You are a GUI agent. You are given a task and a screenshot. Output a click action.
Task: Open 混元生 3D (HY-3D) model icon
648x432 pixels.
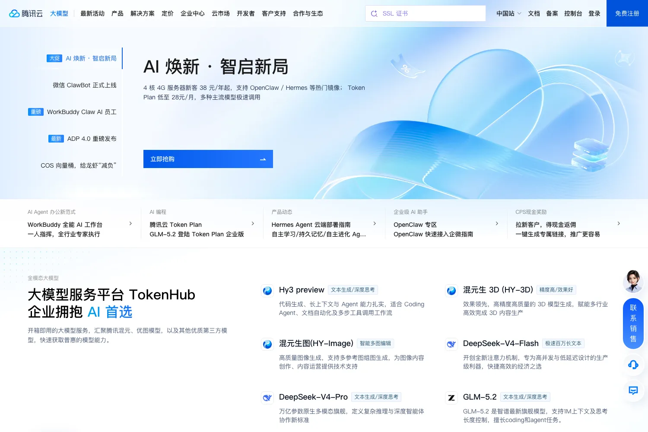[x=451, y=291]
